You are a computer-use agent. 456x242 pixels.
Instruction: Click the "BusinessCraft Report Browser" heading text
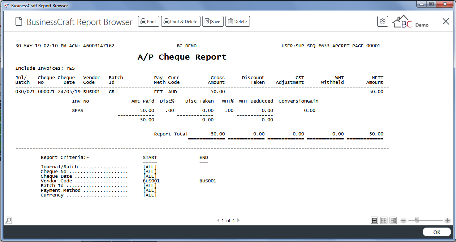click(80, 22)
